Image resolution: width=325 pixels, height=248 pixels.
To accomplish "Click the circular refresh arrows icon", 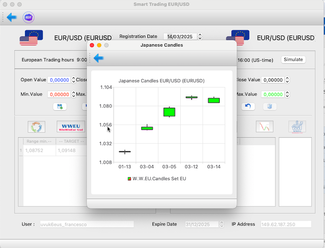I will click(x=37, y=127).
